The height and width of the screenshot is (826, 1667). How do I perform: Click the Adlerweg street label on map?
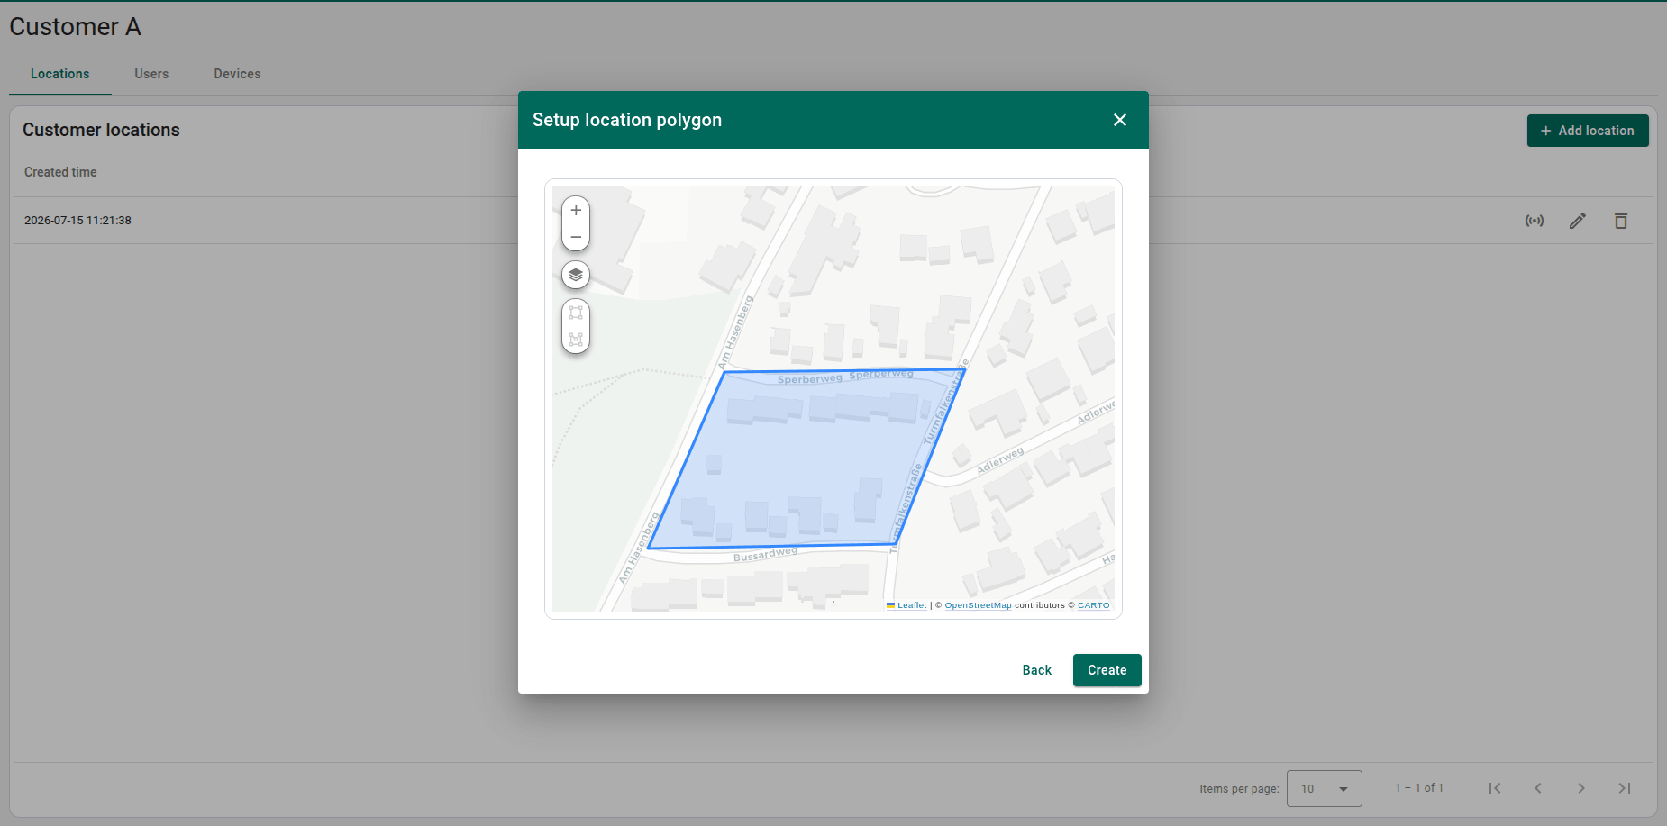[1000, 460]
